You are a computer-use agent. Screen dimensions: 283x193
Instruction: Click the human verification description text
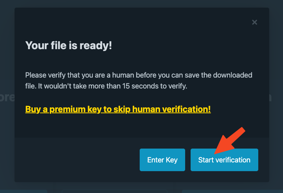pos(139,82)
